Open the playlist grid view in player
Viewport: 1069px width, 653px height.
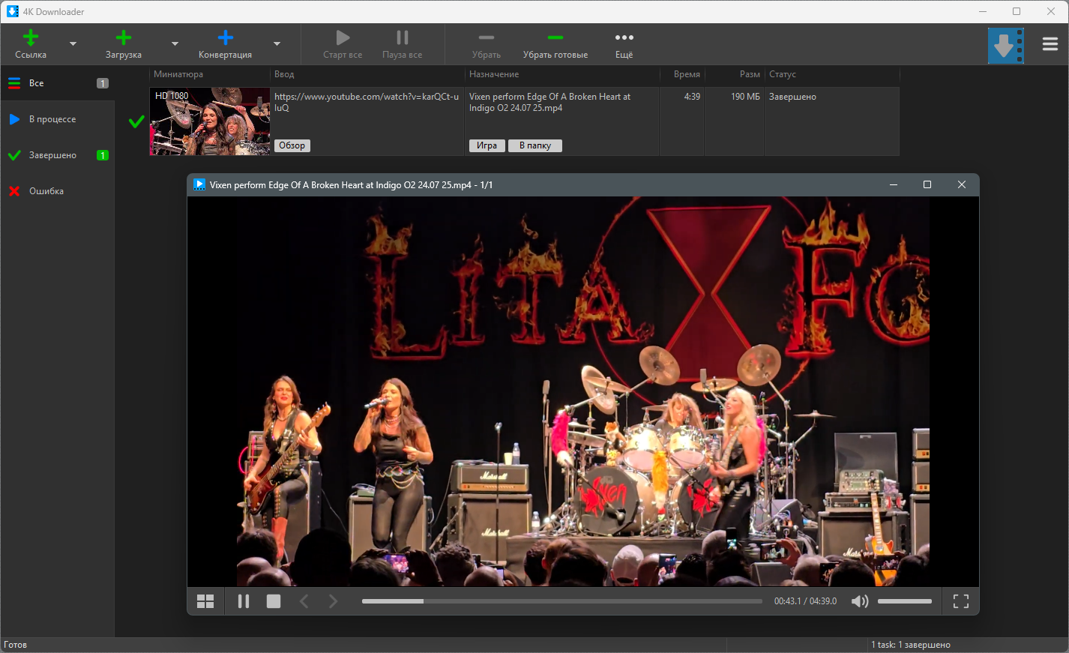[x=205, y=601]
